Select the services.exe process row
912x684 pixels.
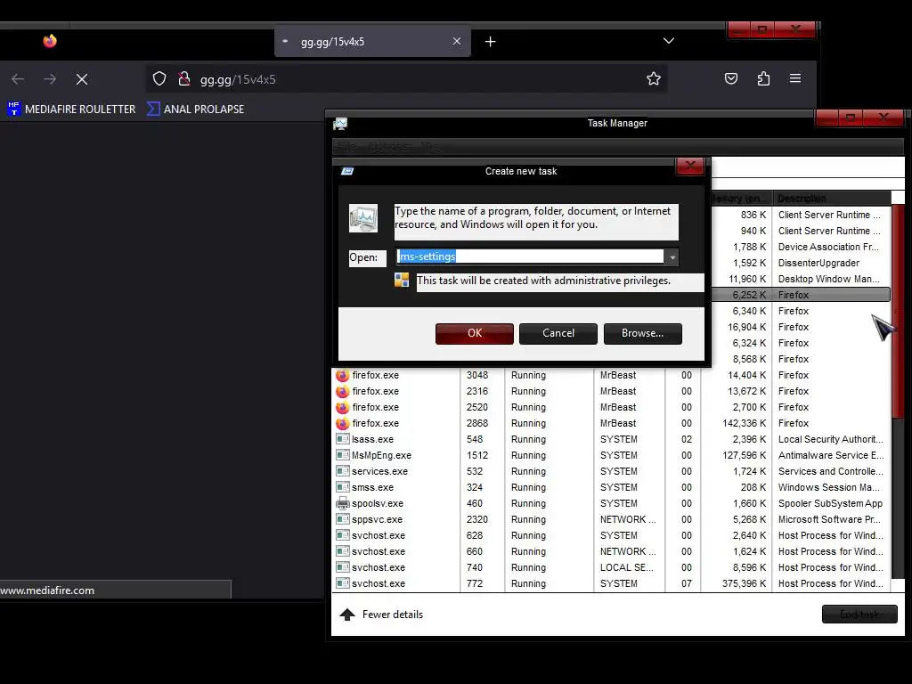tap(611, 472)
